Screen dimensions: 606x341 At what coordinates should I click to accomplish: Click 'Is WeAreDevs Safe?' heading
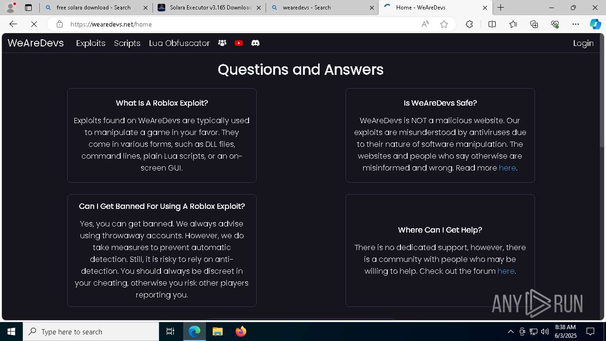point(440,103)
